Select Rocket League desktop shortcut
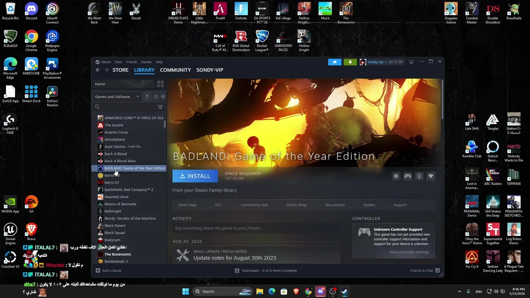530x298 pixels. point(262,41)
